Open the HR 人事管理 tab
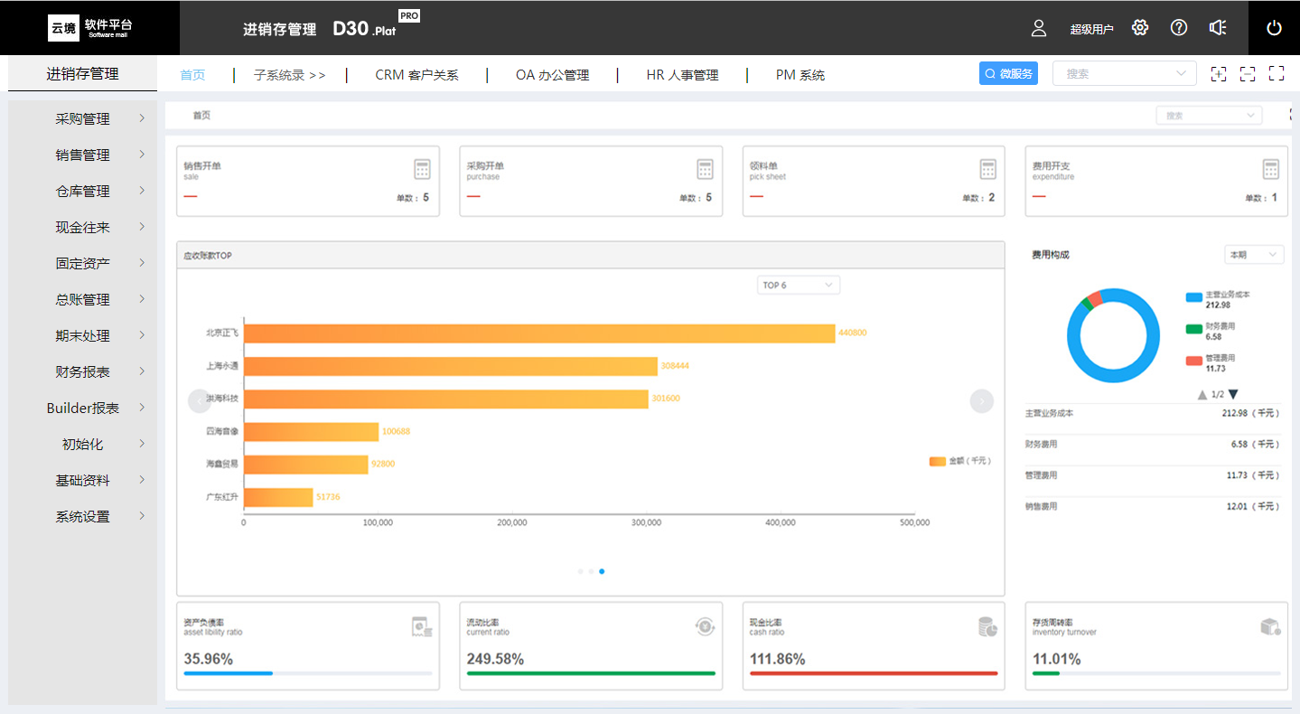This screenshot has height=714, width=1300. tap(682, 75)
